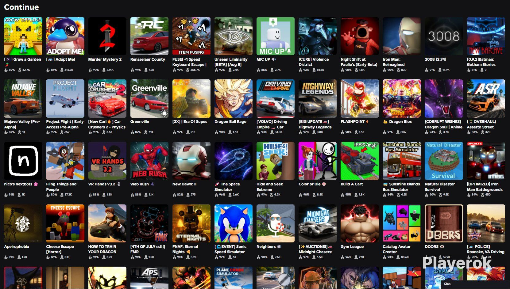The image size is (510, 289).
Task: Click the '[CURE] Violence District' title
Action: pyautogui.click(x=314, y=62)
